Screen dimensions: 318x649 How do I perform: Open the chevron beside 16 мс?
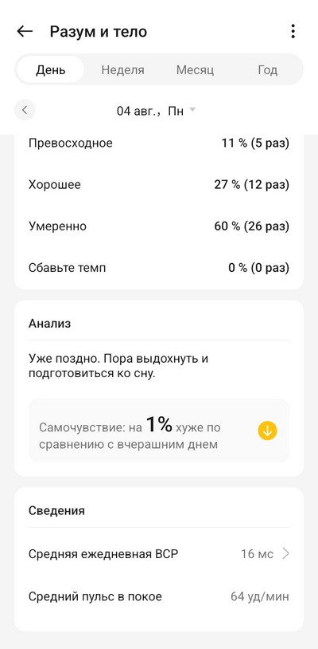point(286,554)
